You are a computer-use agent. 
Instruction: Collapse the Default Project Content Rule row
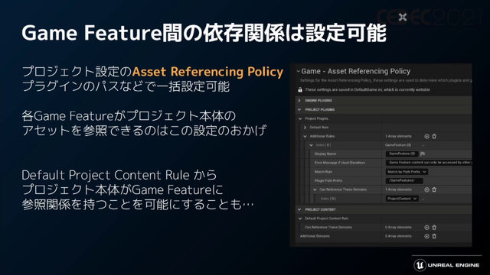coord(300,218)
